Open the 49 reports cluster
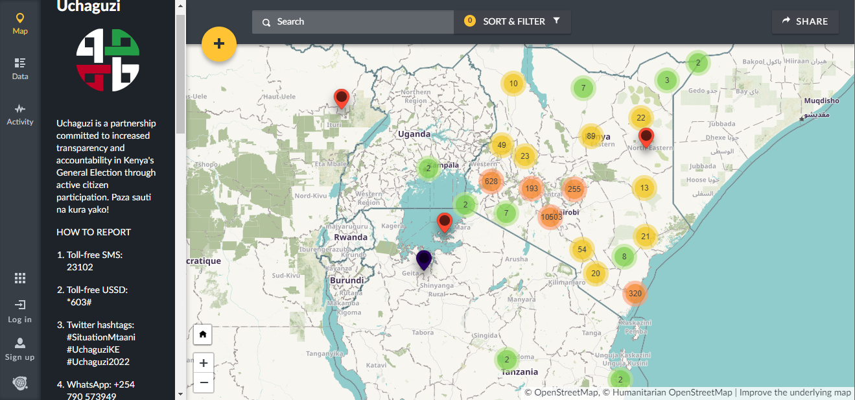Image resolution: width=855 pixels, height=400 pixels. pos(502,145)
